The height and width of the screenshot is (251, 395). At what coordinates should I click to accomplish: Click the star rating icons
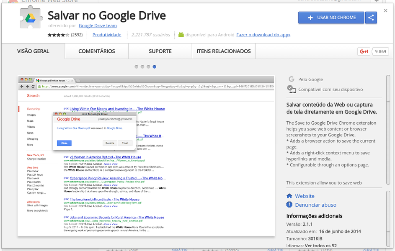click(x=59, y=35)
